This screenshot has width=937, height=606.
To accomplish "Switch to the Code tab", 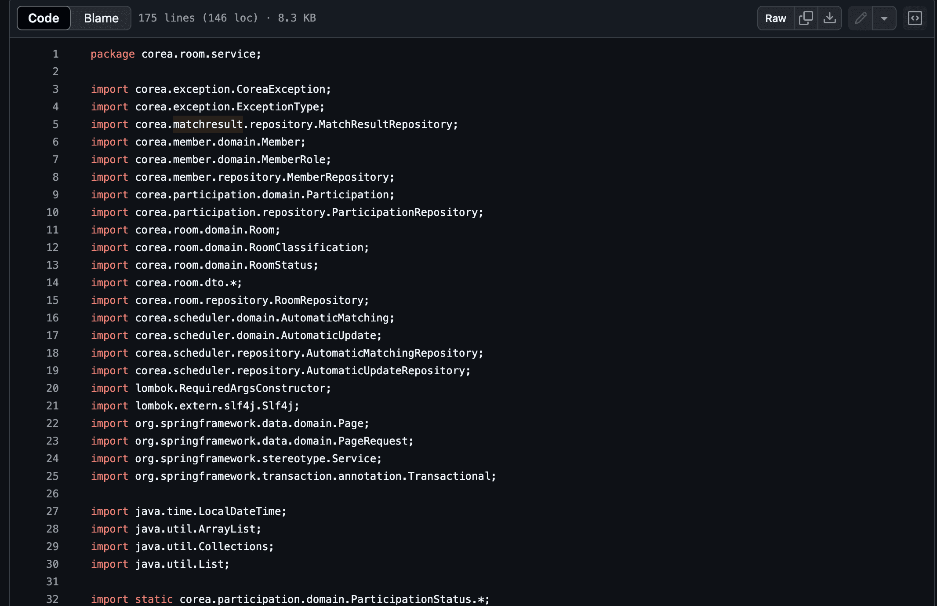I will click(44, 18).
